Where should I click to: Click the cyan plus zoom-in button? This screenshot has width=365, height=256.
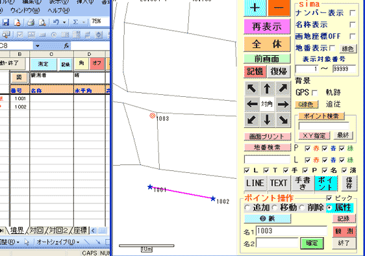[255, 8]
